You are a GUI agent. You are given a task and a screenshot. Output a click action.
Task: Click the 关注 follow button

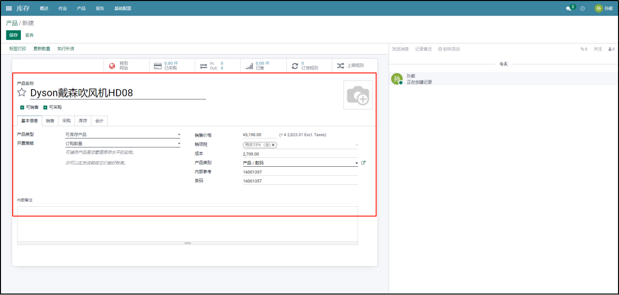click(x=598, y=49)
